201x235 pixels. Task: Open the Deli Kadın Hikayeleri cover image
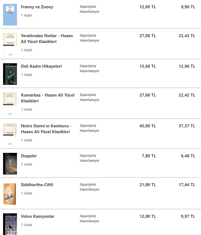pos(10,74)
